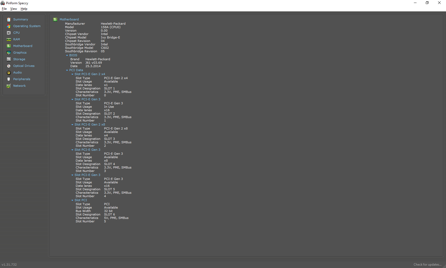The height and width of the screenshot is (268, 446).
Task: Click the Peripherals mouse icon
Action: tap(9, 79)
